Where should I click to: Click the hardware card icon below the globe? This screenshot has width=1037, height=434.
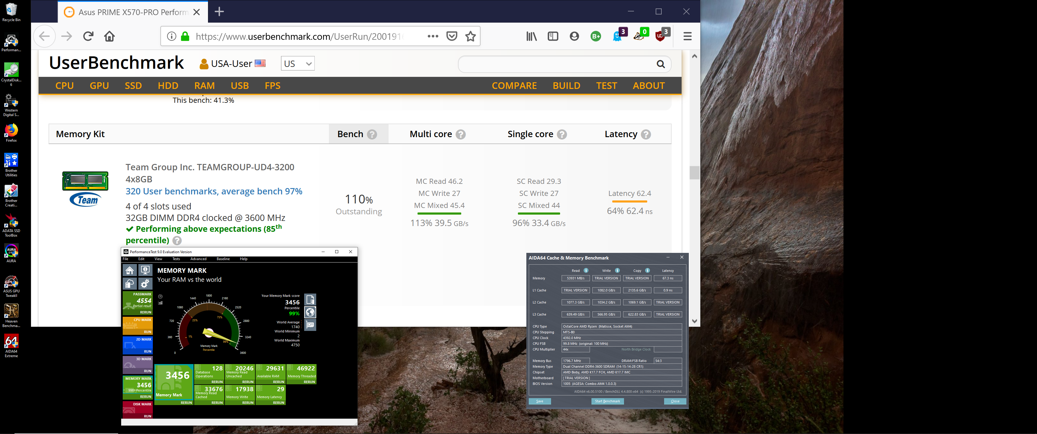pos(310,325)
